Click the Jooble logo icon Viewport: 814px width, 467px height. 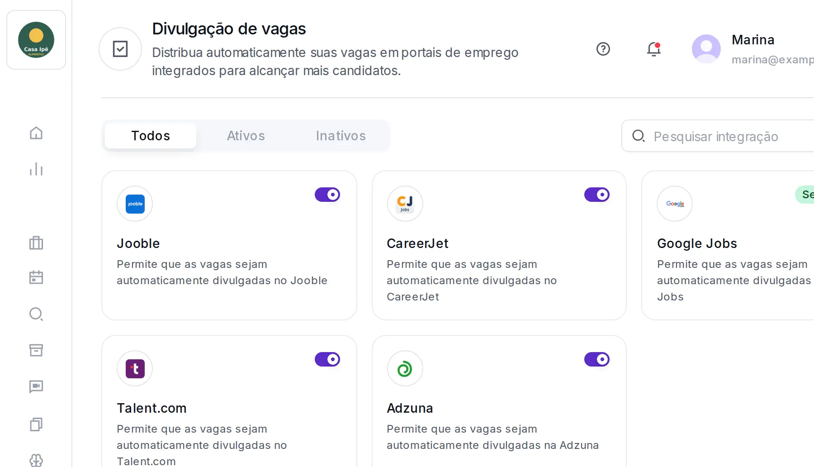click(x=135, y=204)
